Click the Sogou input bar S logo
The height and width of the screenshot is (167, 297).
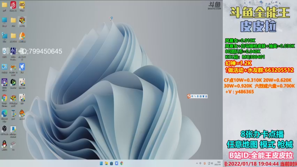[189, 96]
